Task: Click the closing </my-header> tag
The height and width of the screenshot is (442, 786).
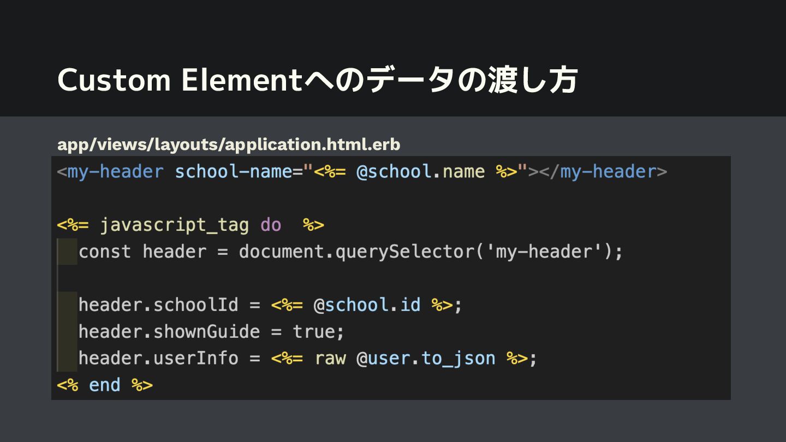Action: (x=603, y=172)
